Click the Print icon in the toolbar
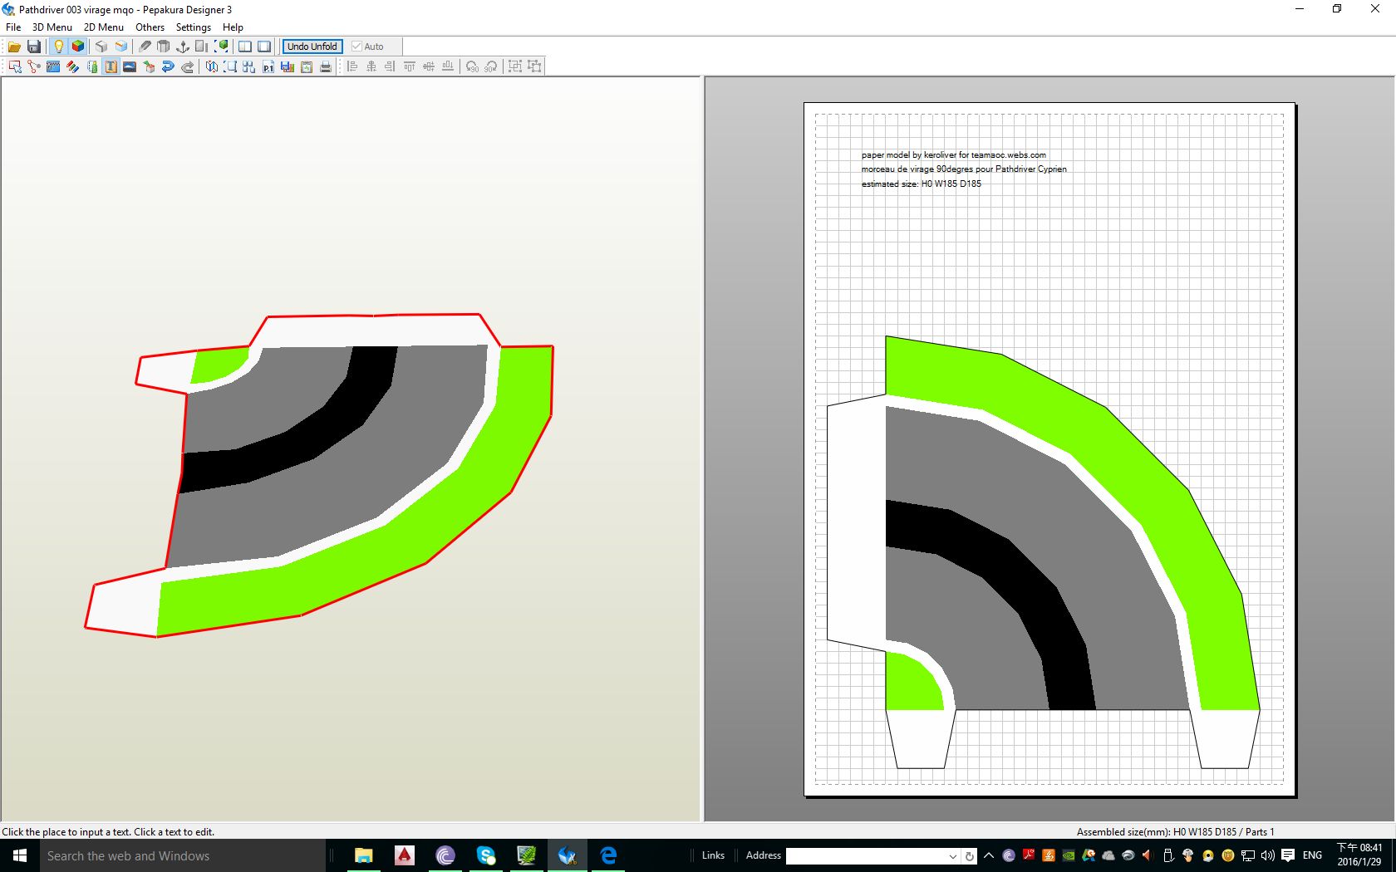Screen dimensions: 1396x872 pos(326,66)
